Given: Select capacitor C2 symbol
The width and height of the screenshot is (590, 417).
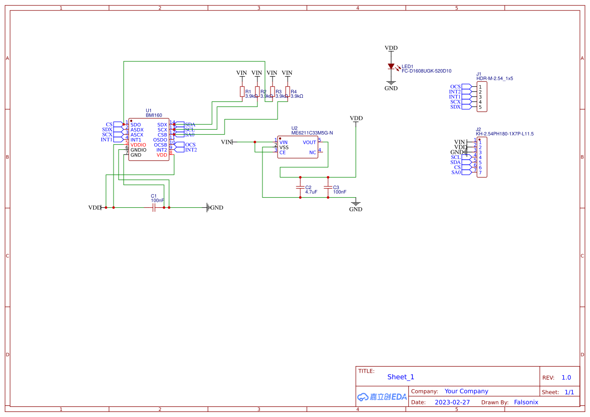Looking at the screenshot, I should click(x=300, y=187).
